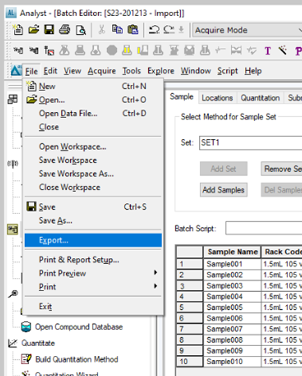This screenshot has width=302, height=376.
Task: Click the Print Preview toolbar icon
Action: pos(81,30)
